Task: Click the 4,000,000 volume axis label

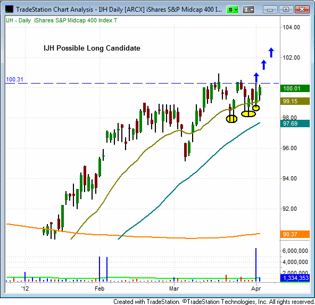Action: [295, 262]
